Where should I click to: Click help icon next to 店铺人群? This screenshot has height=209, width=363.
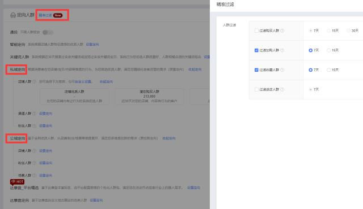pyautogui.click(x=34, y=81)
